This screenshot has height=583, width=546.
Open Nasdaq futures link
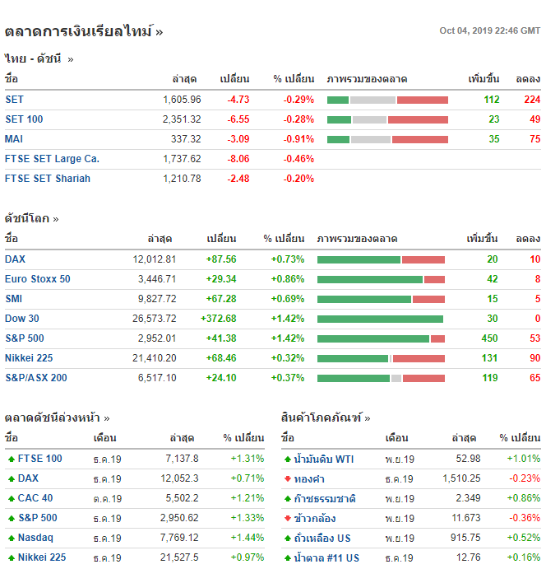pos(35,538)
